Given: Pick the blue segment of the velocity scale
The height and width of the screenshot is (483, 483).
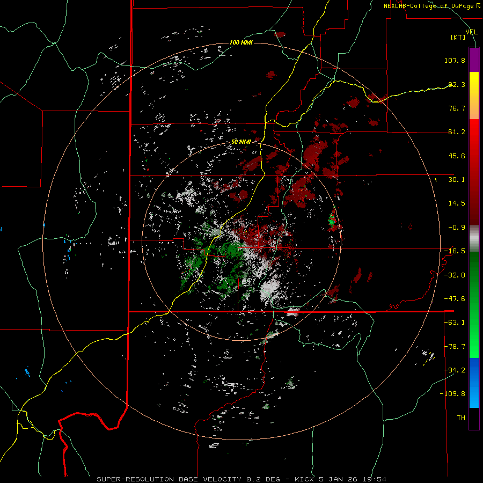Looking at the screenshot, I should 474,383.
